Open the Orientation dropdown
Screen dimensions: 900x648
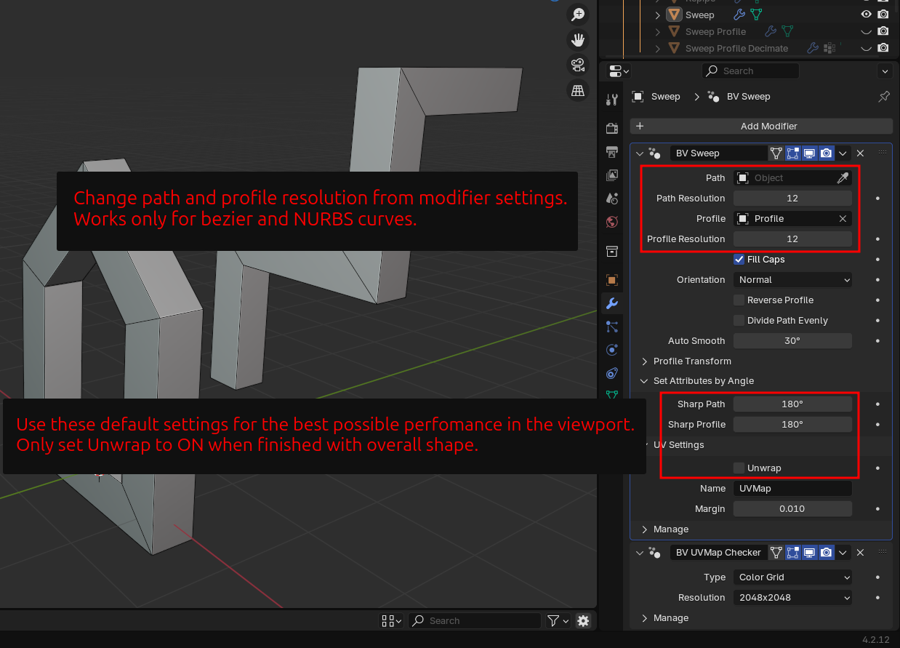pos(792,280)
